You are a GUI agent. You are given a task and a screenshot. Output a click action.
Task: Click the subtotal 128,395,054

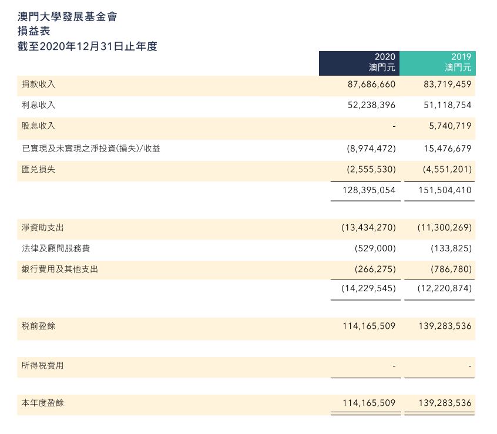pos(369,190)
